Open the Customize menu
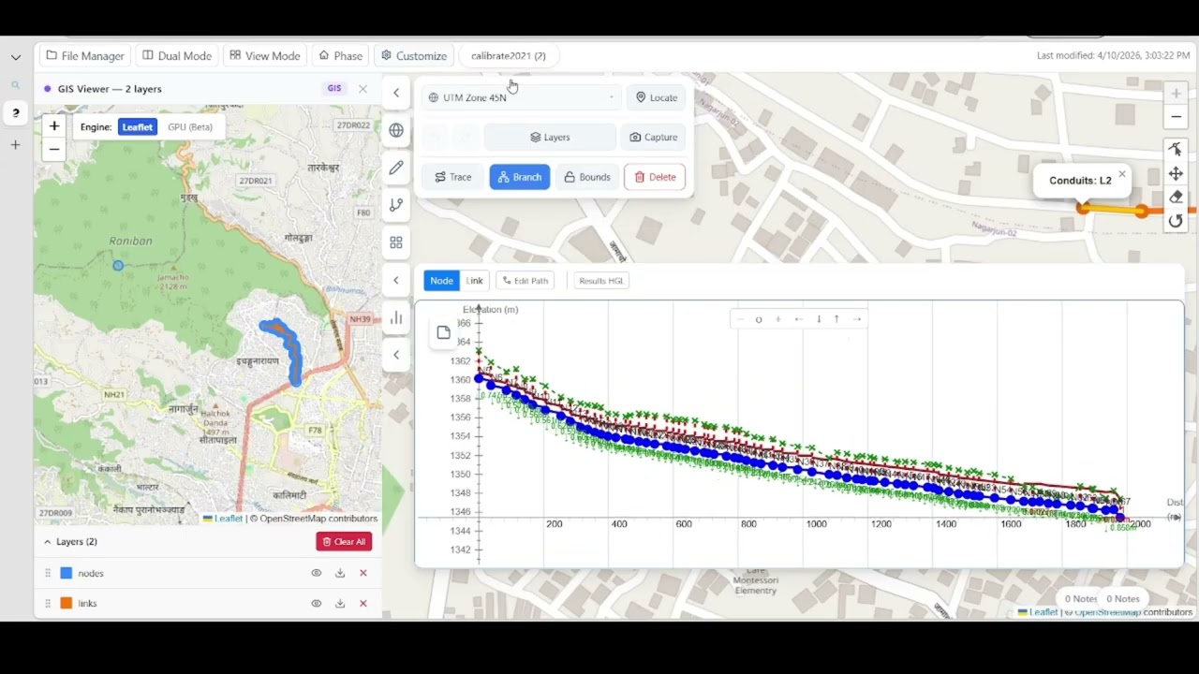 click(413, 56)
